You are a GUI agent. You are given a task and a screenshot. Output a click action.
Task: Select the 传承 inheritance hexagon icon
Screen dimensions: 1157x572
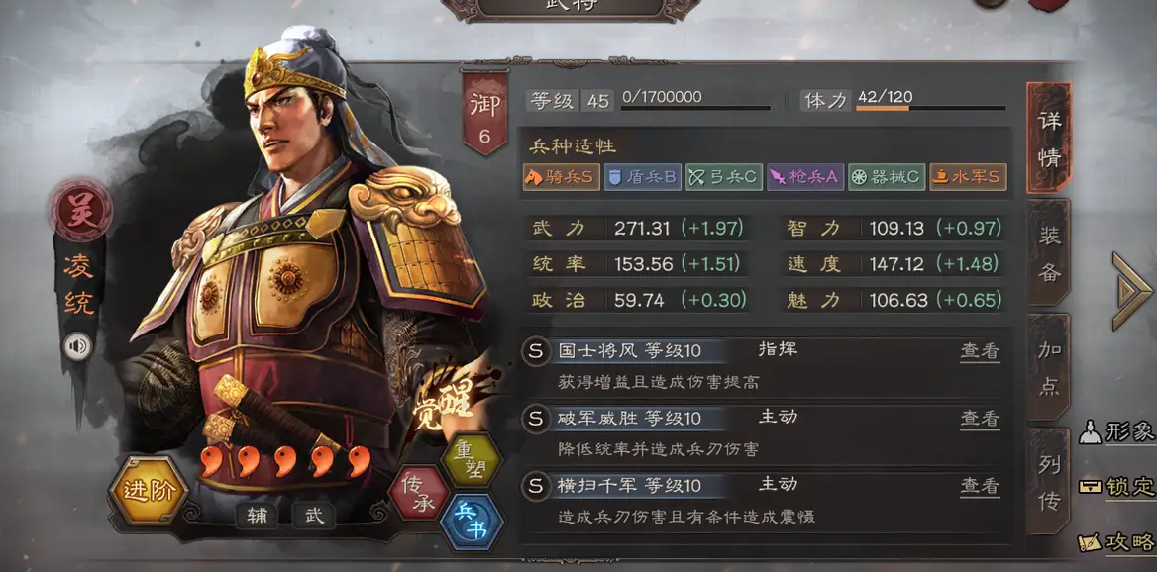tap(418, 493)
